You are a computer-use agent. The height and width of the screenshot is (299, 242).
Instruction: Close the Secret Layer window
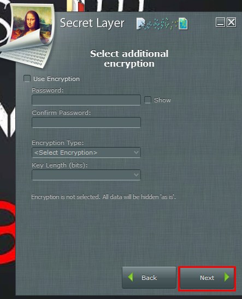click(232, 22)
